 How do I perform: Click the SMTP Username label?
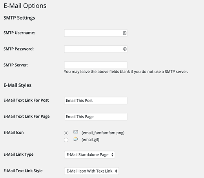19,33
